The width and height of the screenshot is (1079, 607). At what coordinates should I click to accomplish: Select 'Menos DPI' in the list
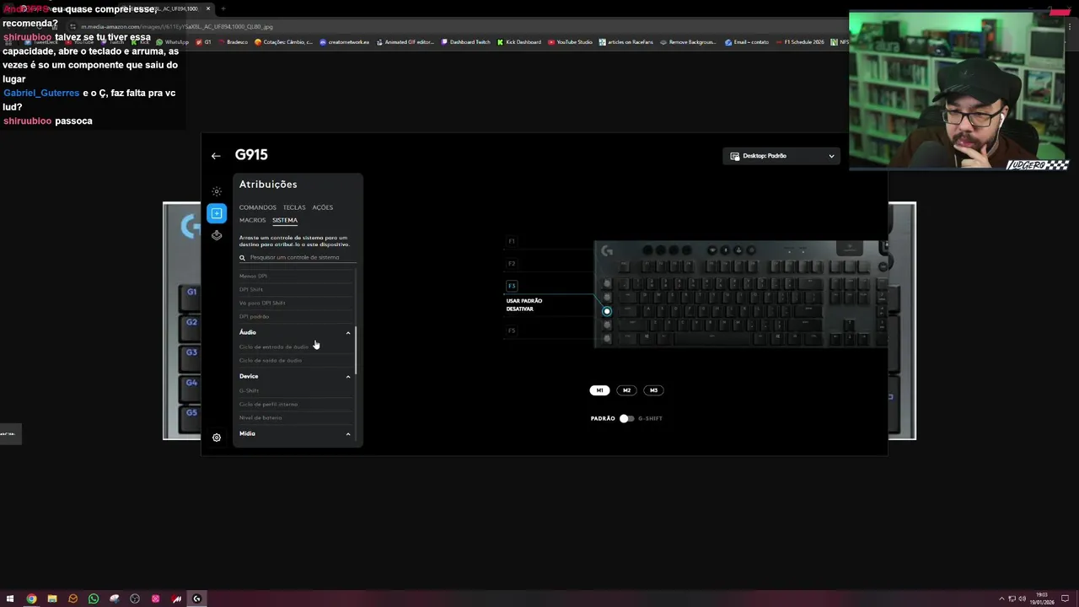[x=253, y=276]
